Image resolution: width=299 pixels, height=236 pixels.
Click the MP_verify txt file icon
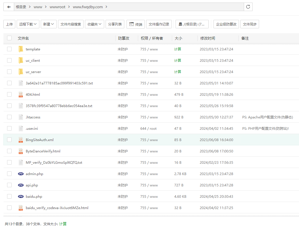[x=21, y=162]
